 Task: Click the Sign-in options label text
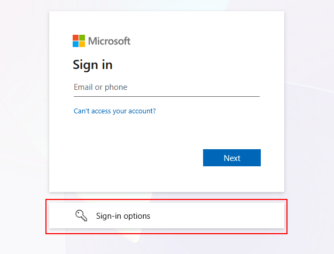(123, 216)
